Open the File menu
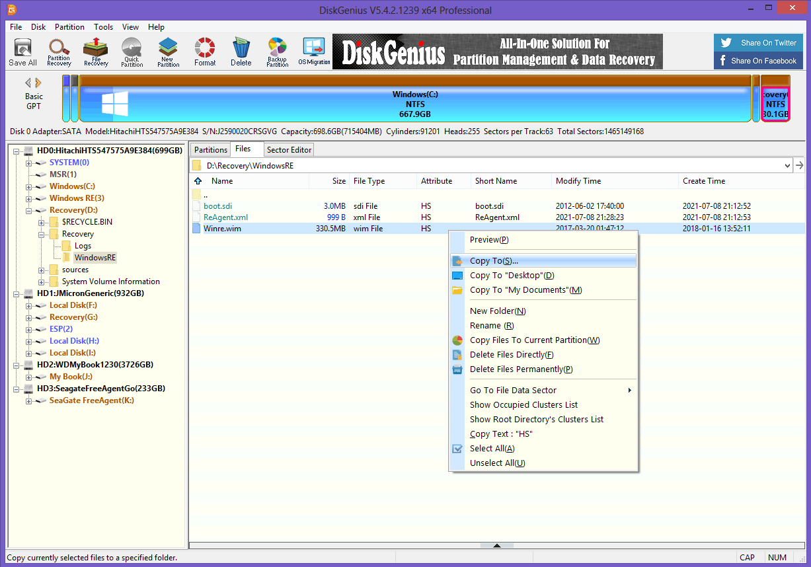811x567 pixels. [x=17, y=27]
